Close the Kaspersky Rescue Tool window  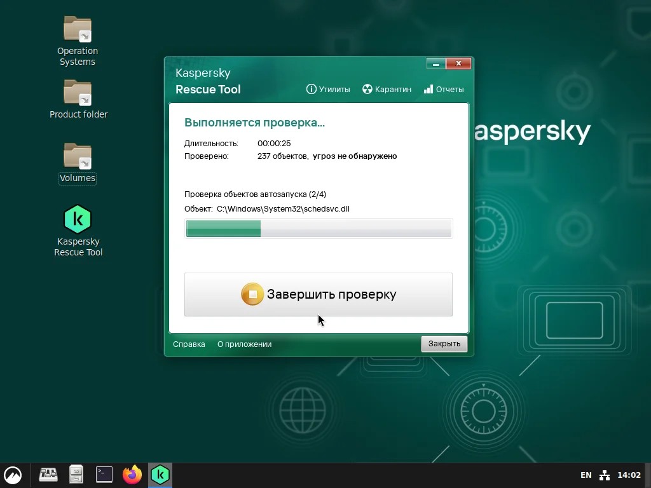(x=458, y=64)
